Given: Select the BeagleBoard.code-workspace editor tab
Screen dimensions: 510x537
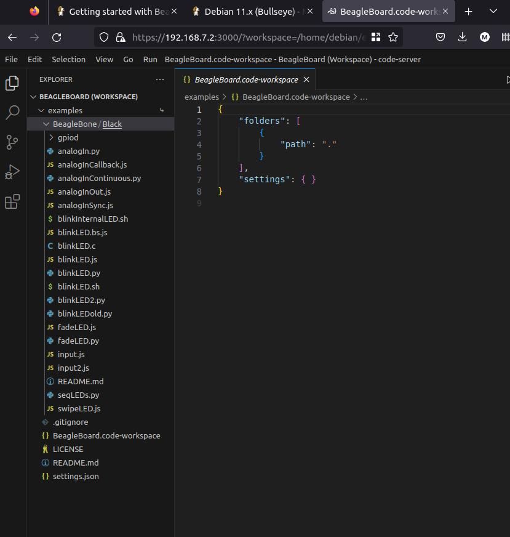Looking at the screenshot, I should (x=245, y=79).
